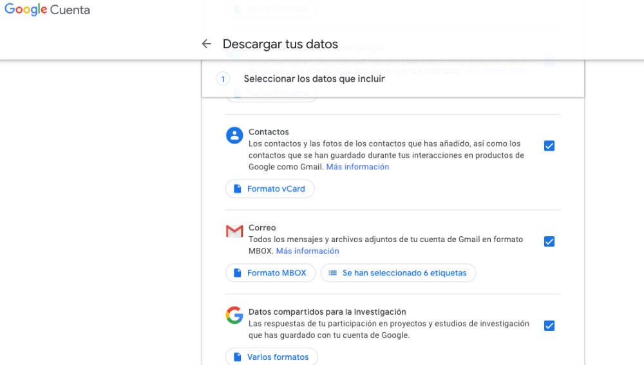Image resolution: width=644 pixels, height=365 pixels.
Task: Click the Gmail envelope icon beside Correo
Action: (234, 231)
